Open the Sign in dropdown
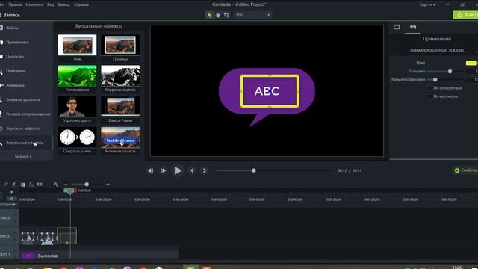 click(427, 4)
